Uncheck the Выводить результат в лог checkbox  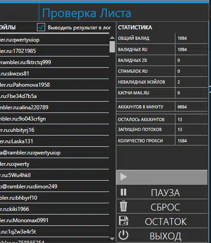click(x=41, y=27)
